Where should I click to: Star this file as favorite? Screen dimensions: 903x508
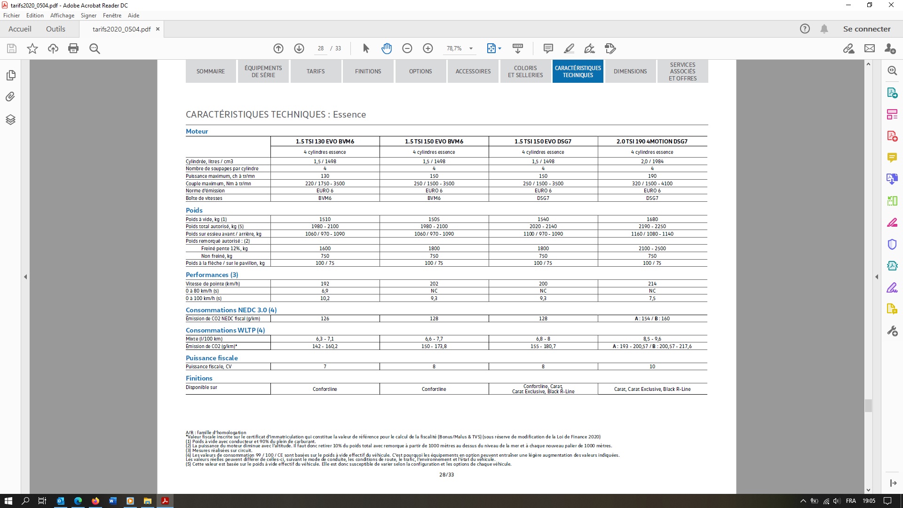point(32,48)
